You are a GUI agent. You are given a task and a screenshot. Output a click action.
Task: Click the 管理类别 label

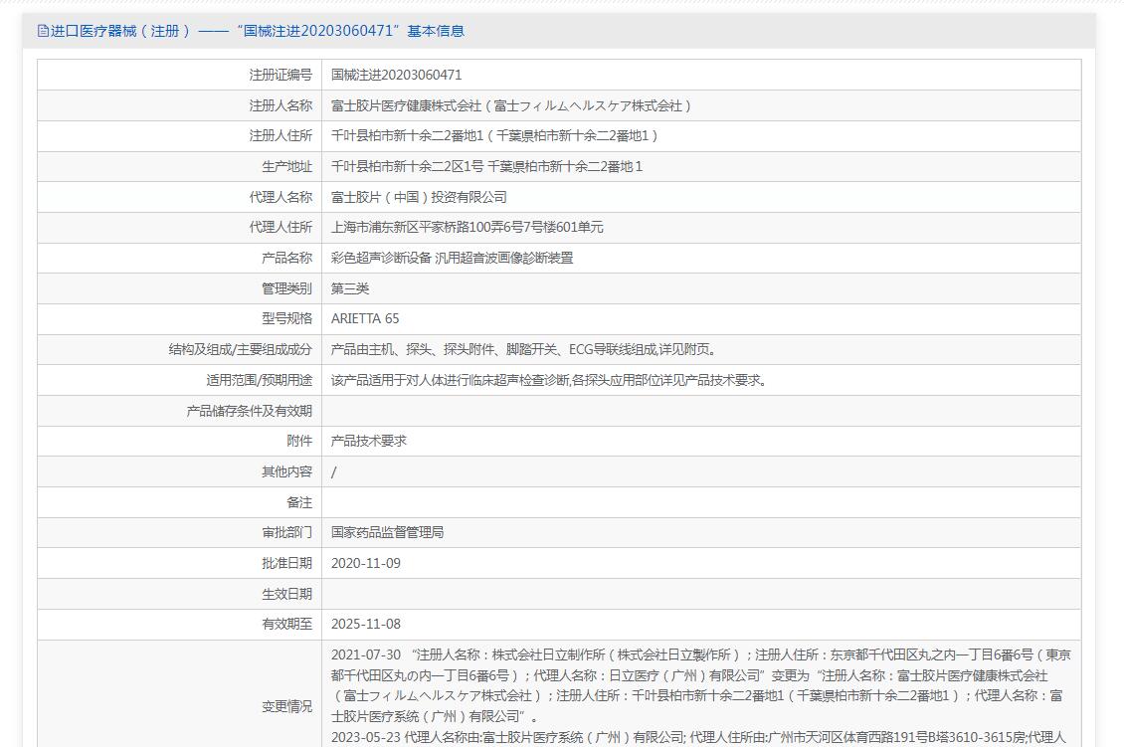coord(286,288)
